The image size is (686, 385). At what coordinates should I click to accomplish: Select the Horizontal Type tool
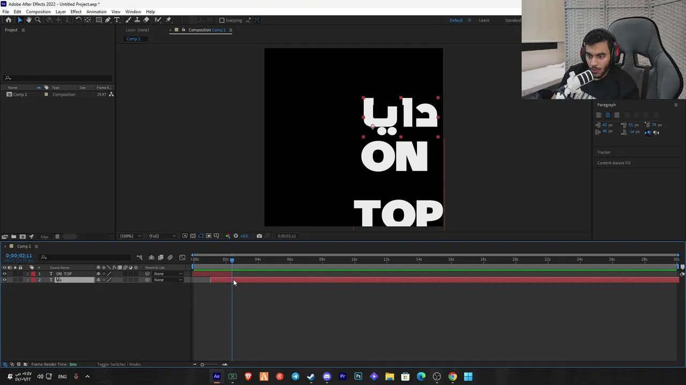pos(117,20)
